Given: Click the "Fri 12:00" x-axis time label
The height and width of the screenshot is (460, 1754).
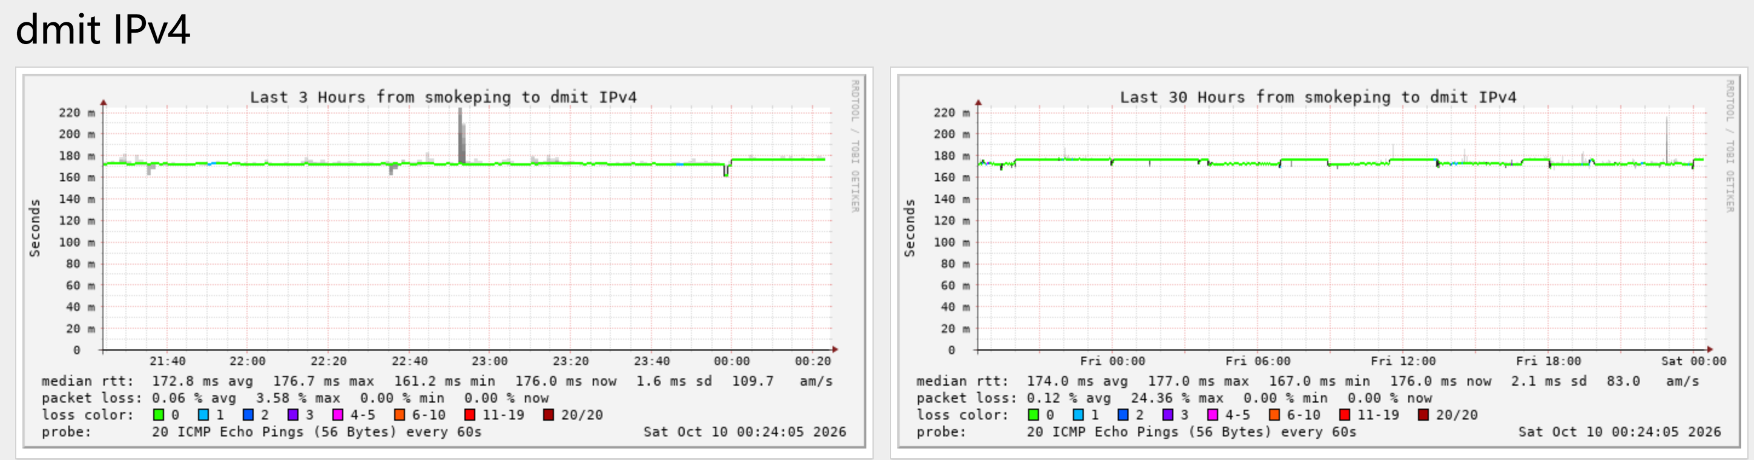Looking at the screenshot, I should [x=1403, y=361].
